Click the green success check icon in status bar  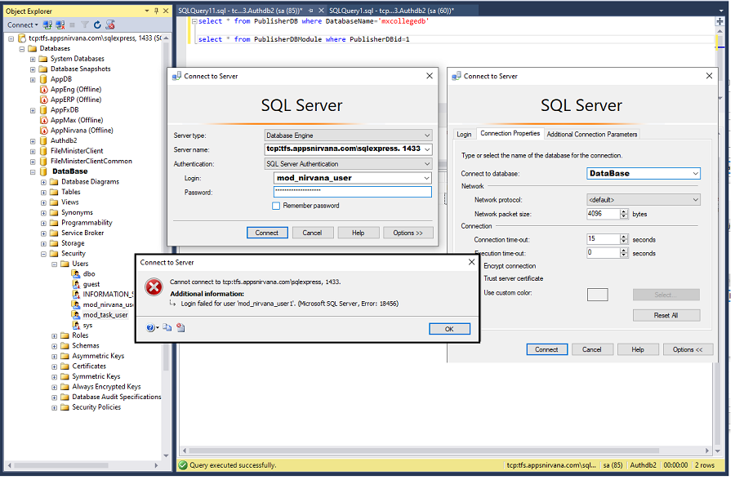[183, 465]
